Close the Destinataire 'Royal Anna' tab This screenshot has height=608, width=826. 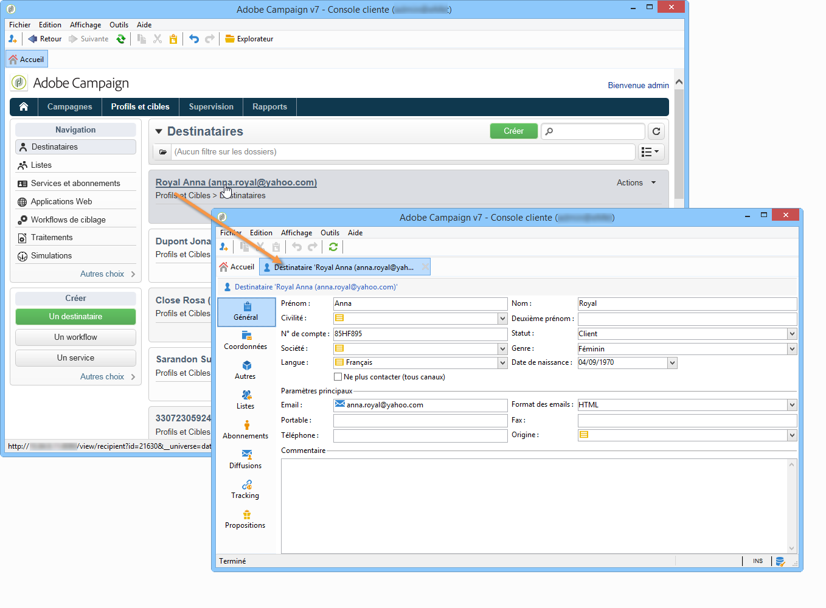(425, 267)
